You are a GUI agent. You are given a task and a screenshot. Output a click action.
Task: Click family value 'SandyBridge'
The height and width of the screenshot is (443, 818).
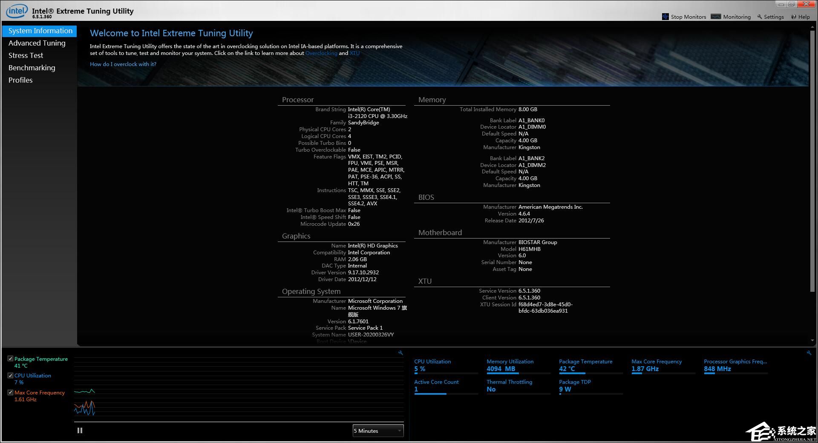pos(363,123)
